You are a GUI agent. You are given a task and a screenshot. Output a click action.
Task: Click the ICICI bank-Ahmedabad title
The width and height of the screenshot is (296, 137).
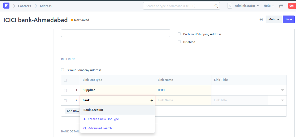click(x=36, y=20)
